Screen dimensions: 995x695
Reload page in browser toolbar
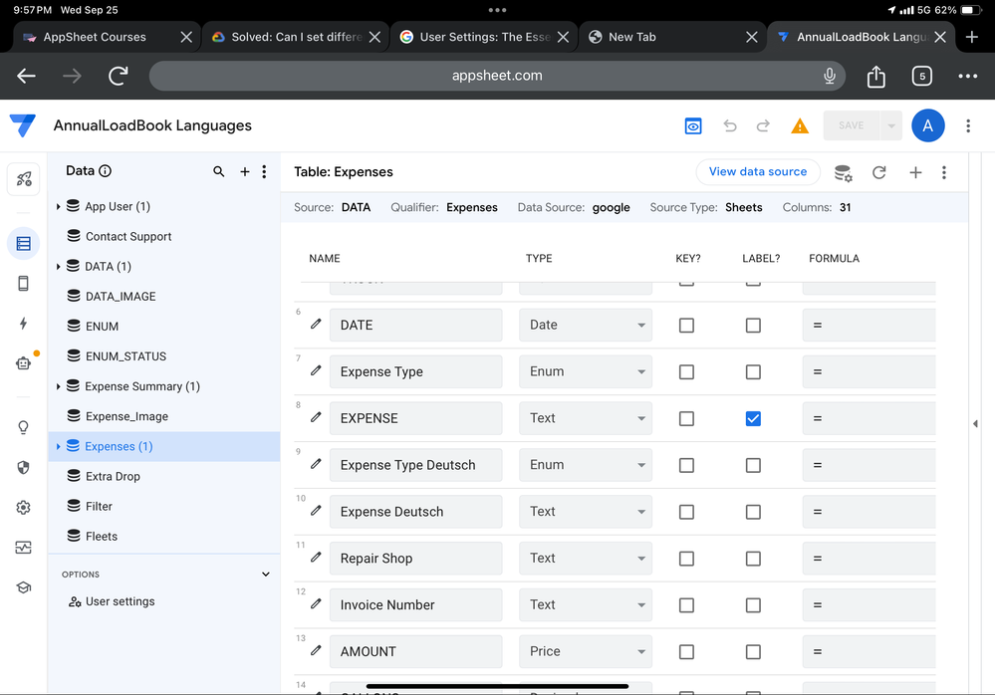[119, 76]
